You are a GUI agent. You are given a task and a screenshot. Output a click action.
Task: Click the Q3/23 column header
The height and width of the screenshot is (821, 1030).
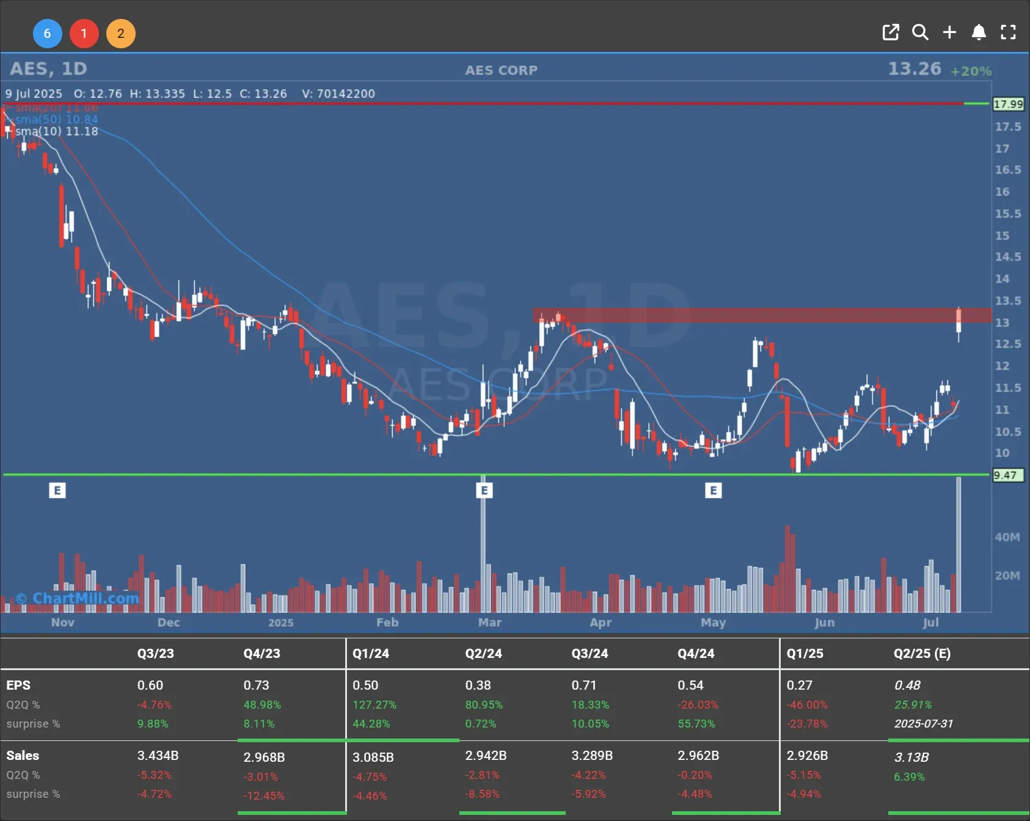(x=155, y=653)
